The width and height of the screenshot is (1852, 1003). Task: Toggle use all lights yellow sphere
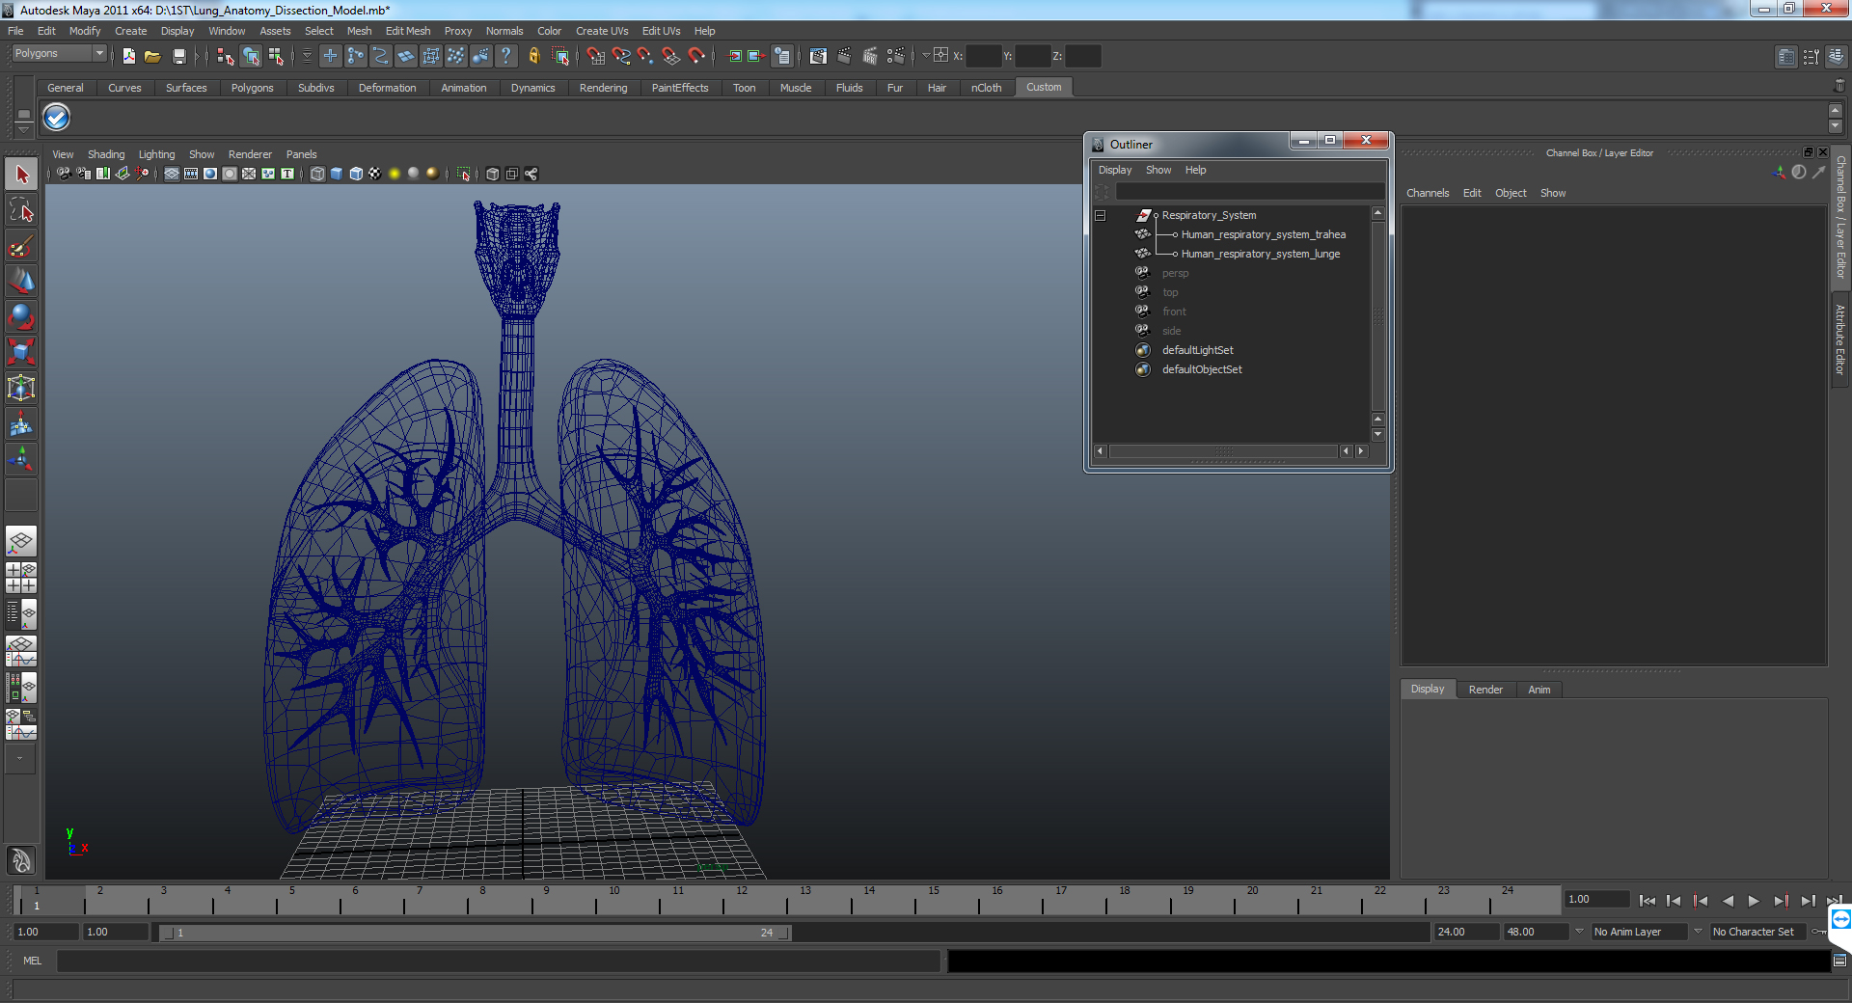tap(395, 174)
